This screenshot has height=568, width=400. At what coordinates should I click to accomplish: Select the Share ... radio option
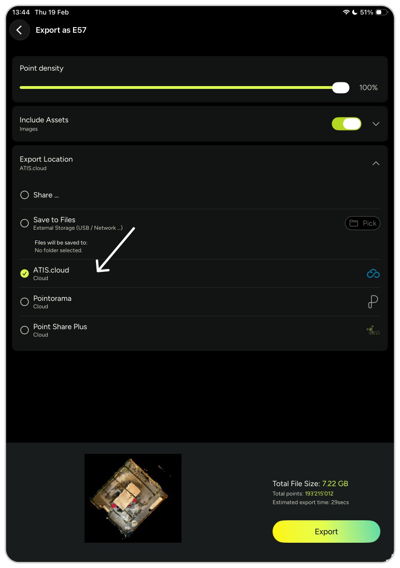coord(25,195)
